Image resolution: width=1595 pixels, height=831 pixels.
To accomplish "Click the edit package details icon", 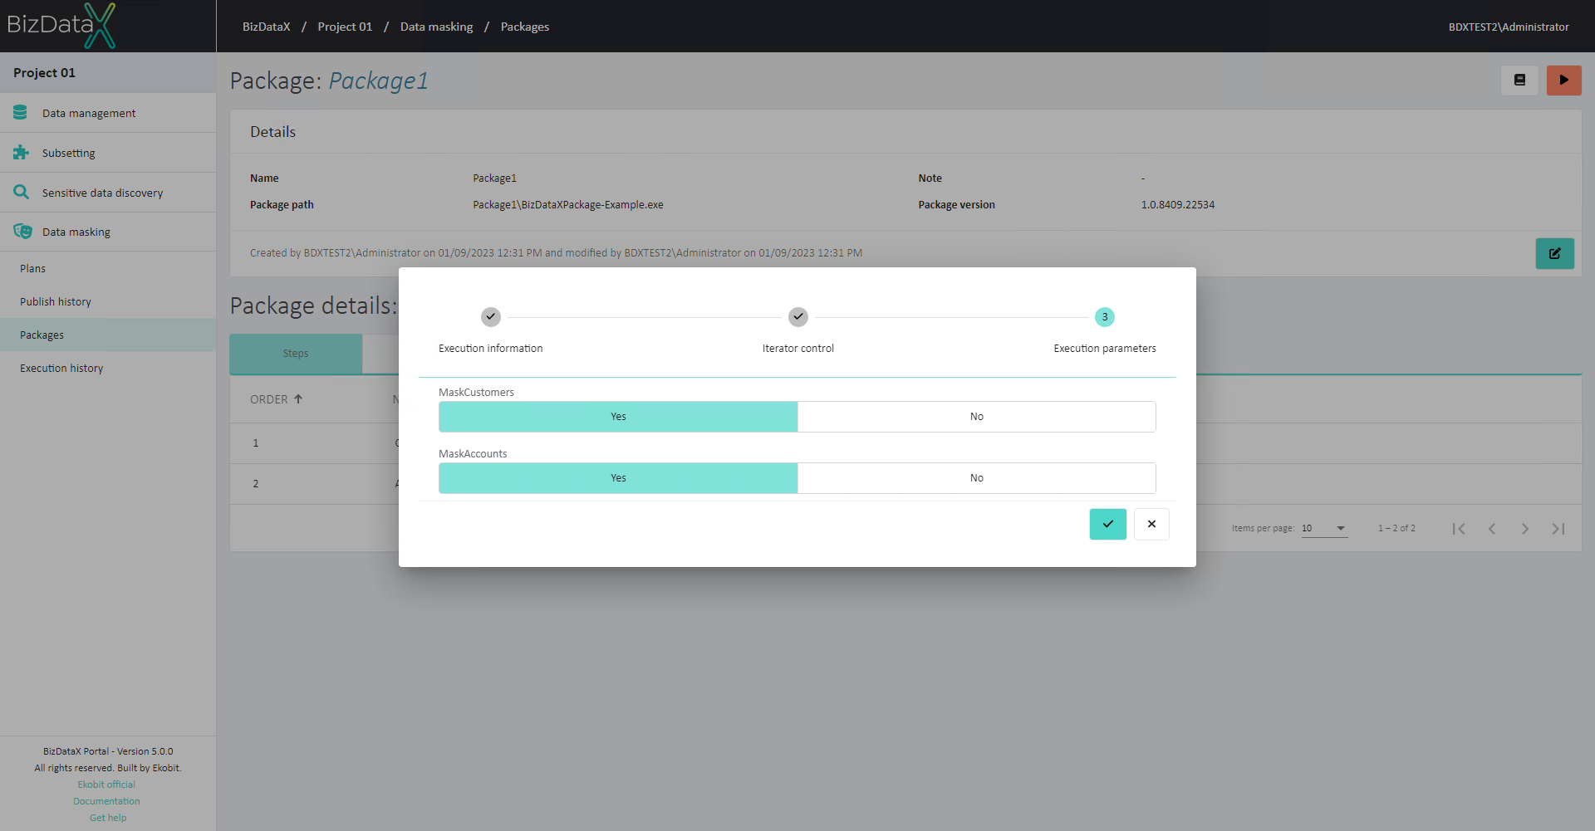I will [1554, 253].
